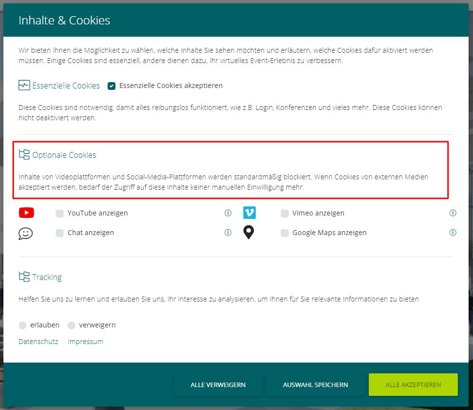Select the tracking 'erlauben' radio button
Screen dimensions: 473x410
[23, 325]
